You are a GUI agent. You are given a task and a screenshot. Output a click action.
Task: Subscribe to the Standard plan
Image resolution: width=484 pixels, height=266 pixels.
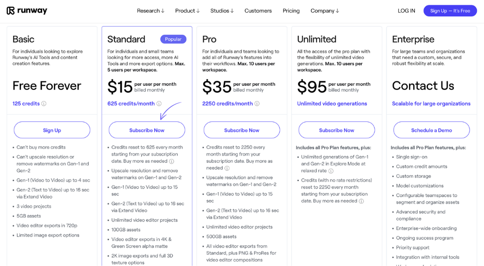click(147, 130)
